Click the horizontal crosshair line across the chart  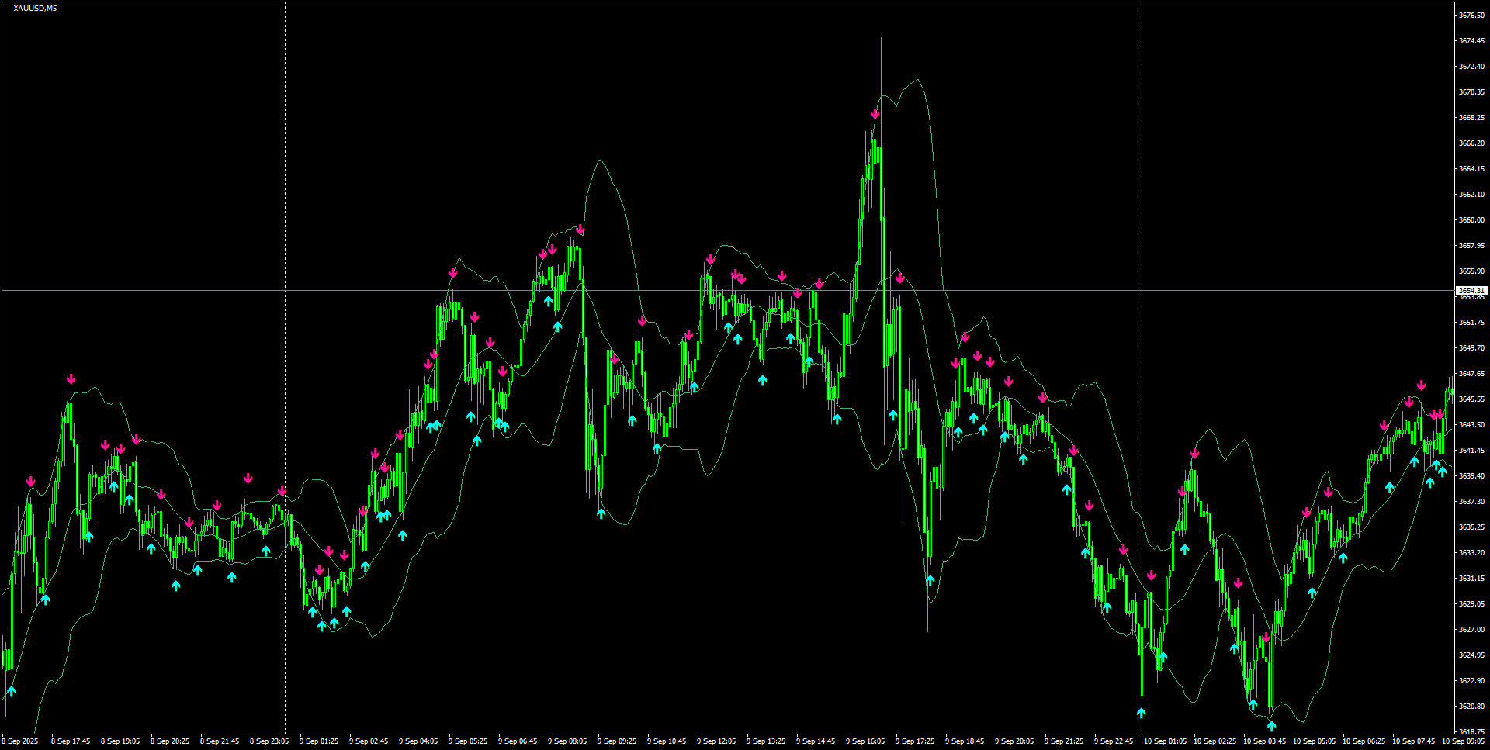698,289
